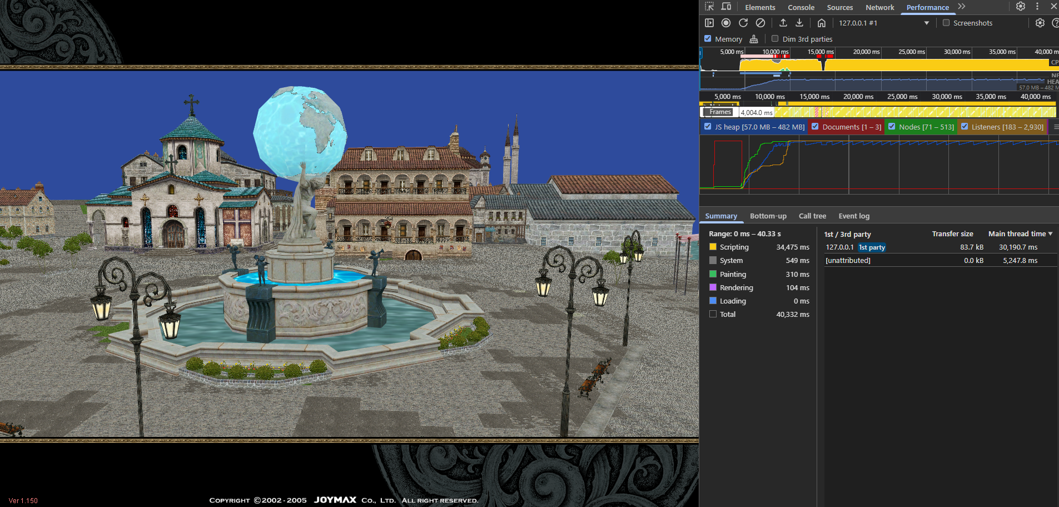
Task: Click the 30,000 ms mark on flame chart ruler
Action: pos(947,97)
